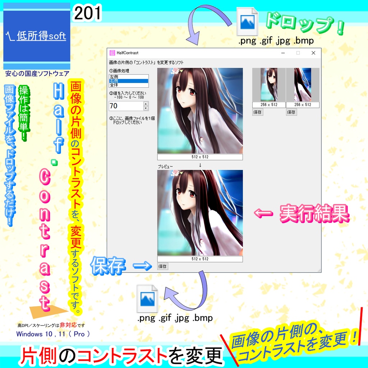Click the HalfContrast app icon in title bar

112,53
